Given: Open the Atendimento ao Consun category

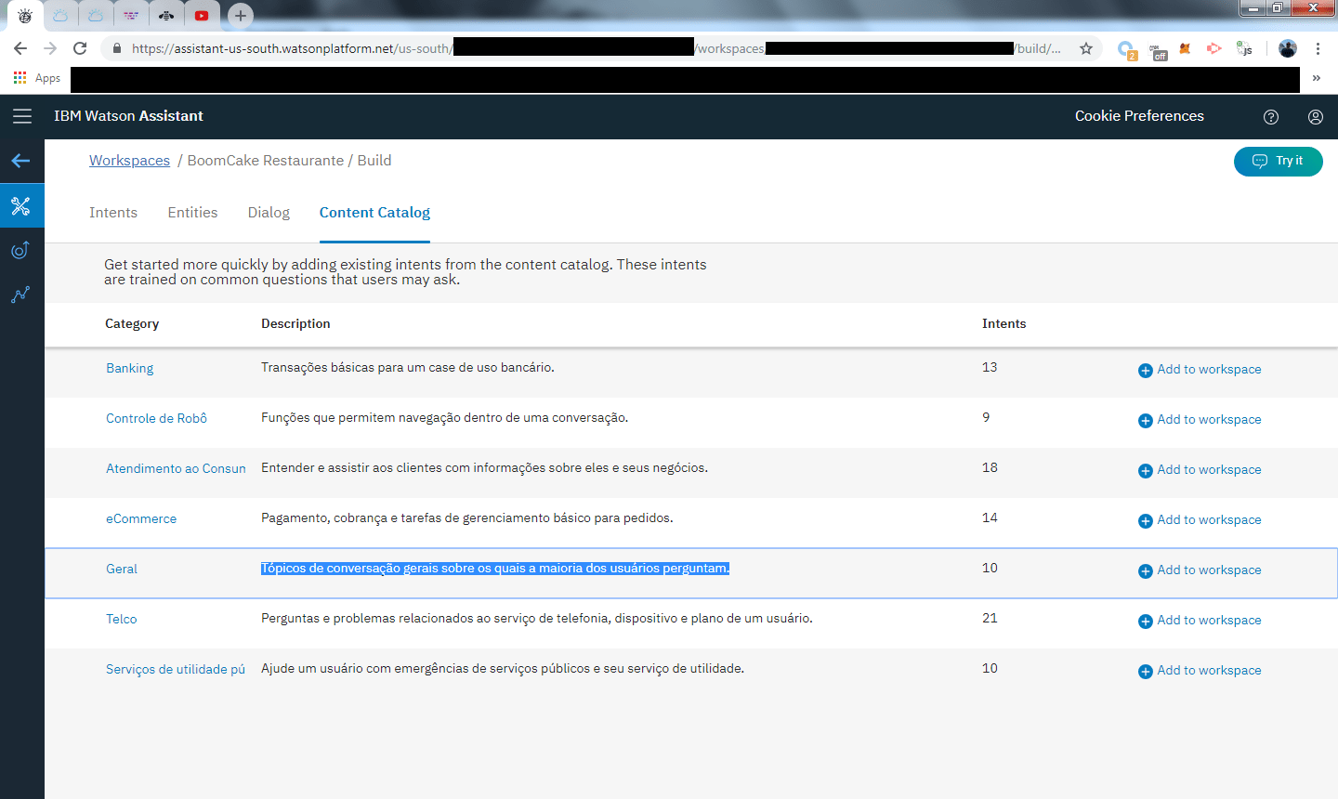Looking at the screenshot, I should 176,469.
